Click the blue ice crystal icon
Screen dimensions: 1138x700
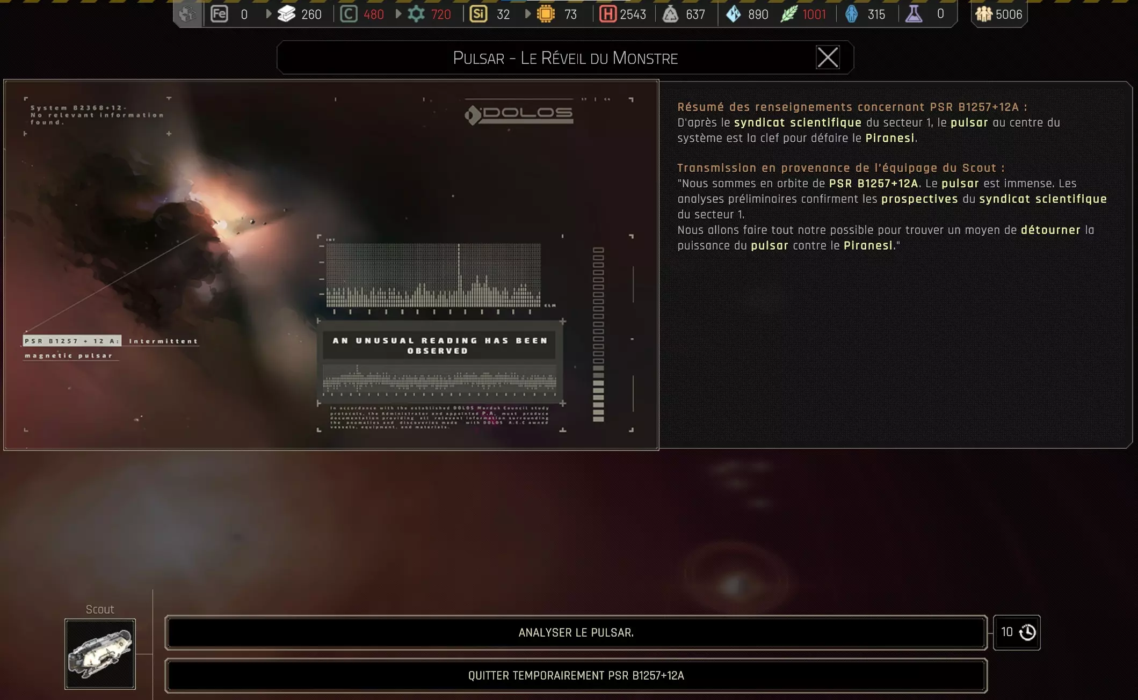[x=733, y=14]
